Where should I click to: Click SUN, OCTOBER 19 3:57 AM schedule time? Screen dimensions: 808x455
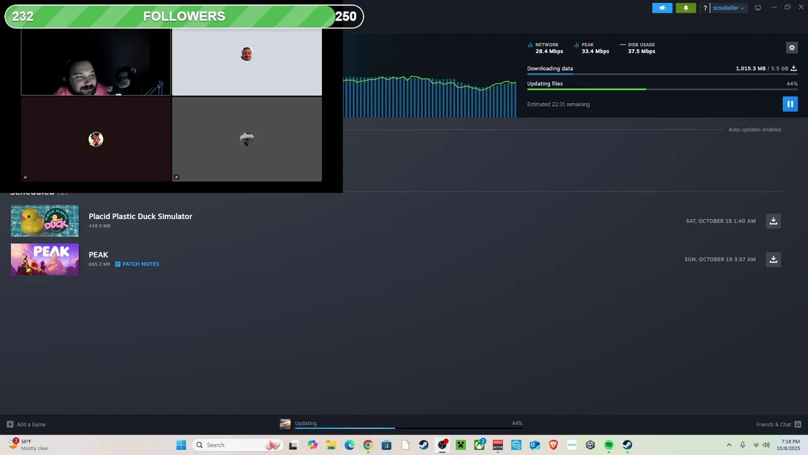[720, 260]
